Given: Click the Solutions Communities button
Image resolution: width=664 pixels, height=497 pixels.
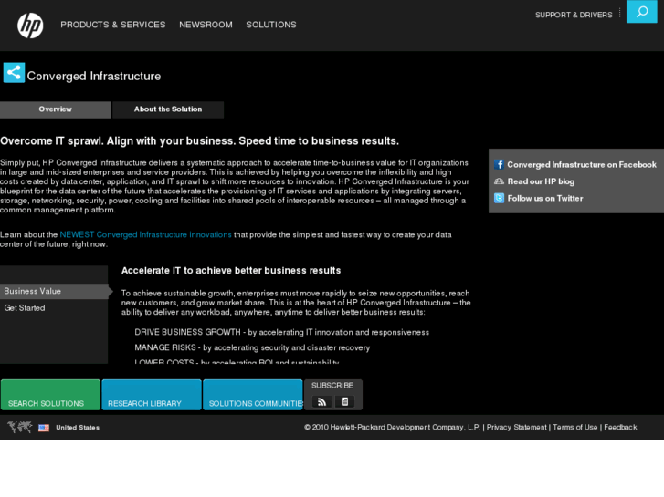Looking at the screenshot, I should (253, 395).
